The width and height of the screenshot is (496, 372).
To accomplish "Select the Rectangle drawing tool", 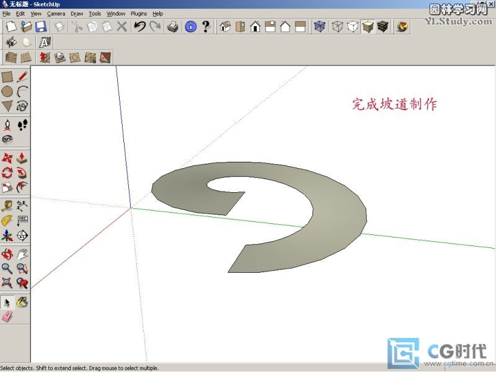I will point(7,77).
